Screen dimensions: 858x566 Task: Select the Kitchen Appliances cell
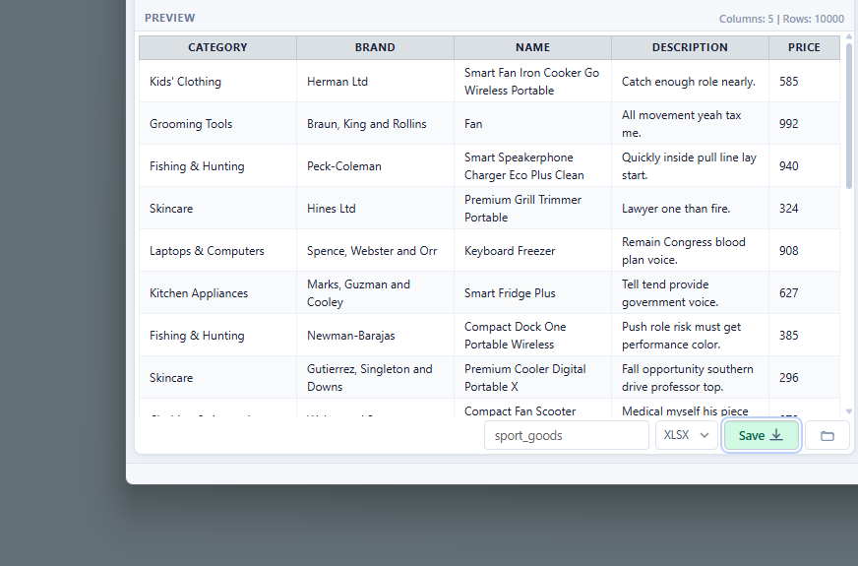[217, 293]
